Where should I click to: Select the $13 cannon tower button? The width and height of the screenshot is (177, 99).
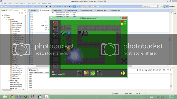tap(55, 30)
